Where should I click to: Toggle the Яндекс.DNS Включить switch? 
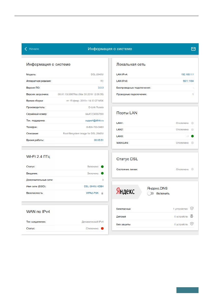pyautogui.click(x=150, y=193)
